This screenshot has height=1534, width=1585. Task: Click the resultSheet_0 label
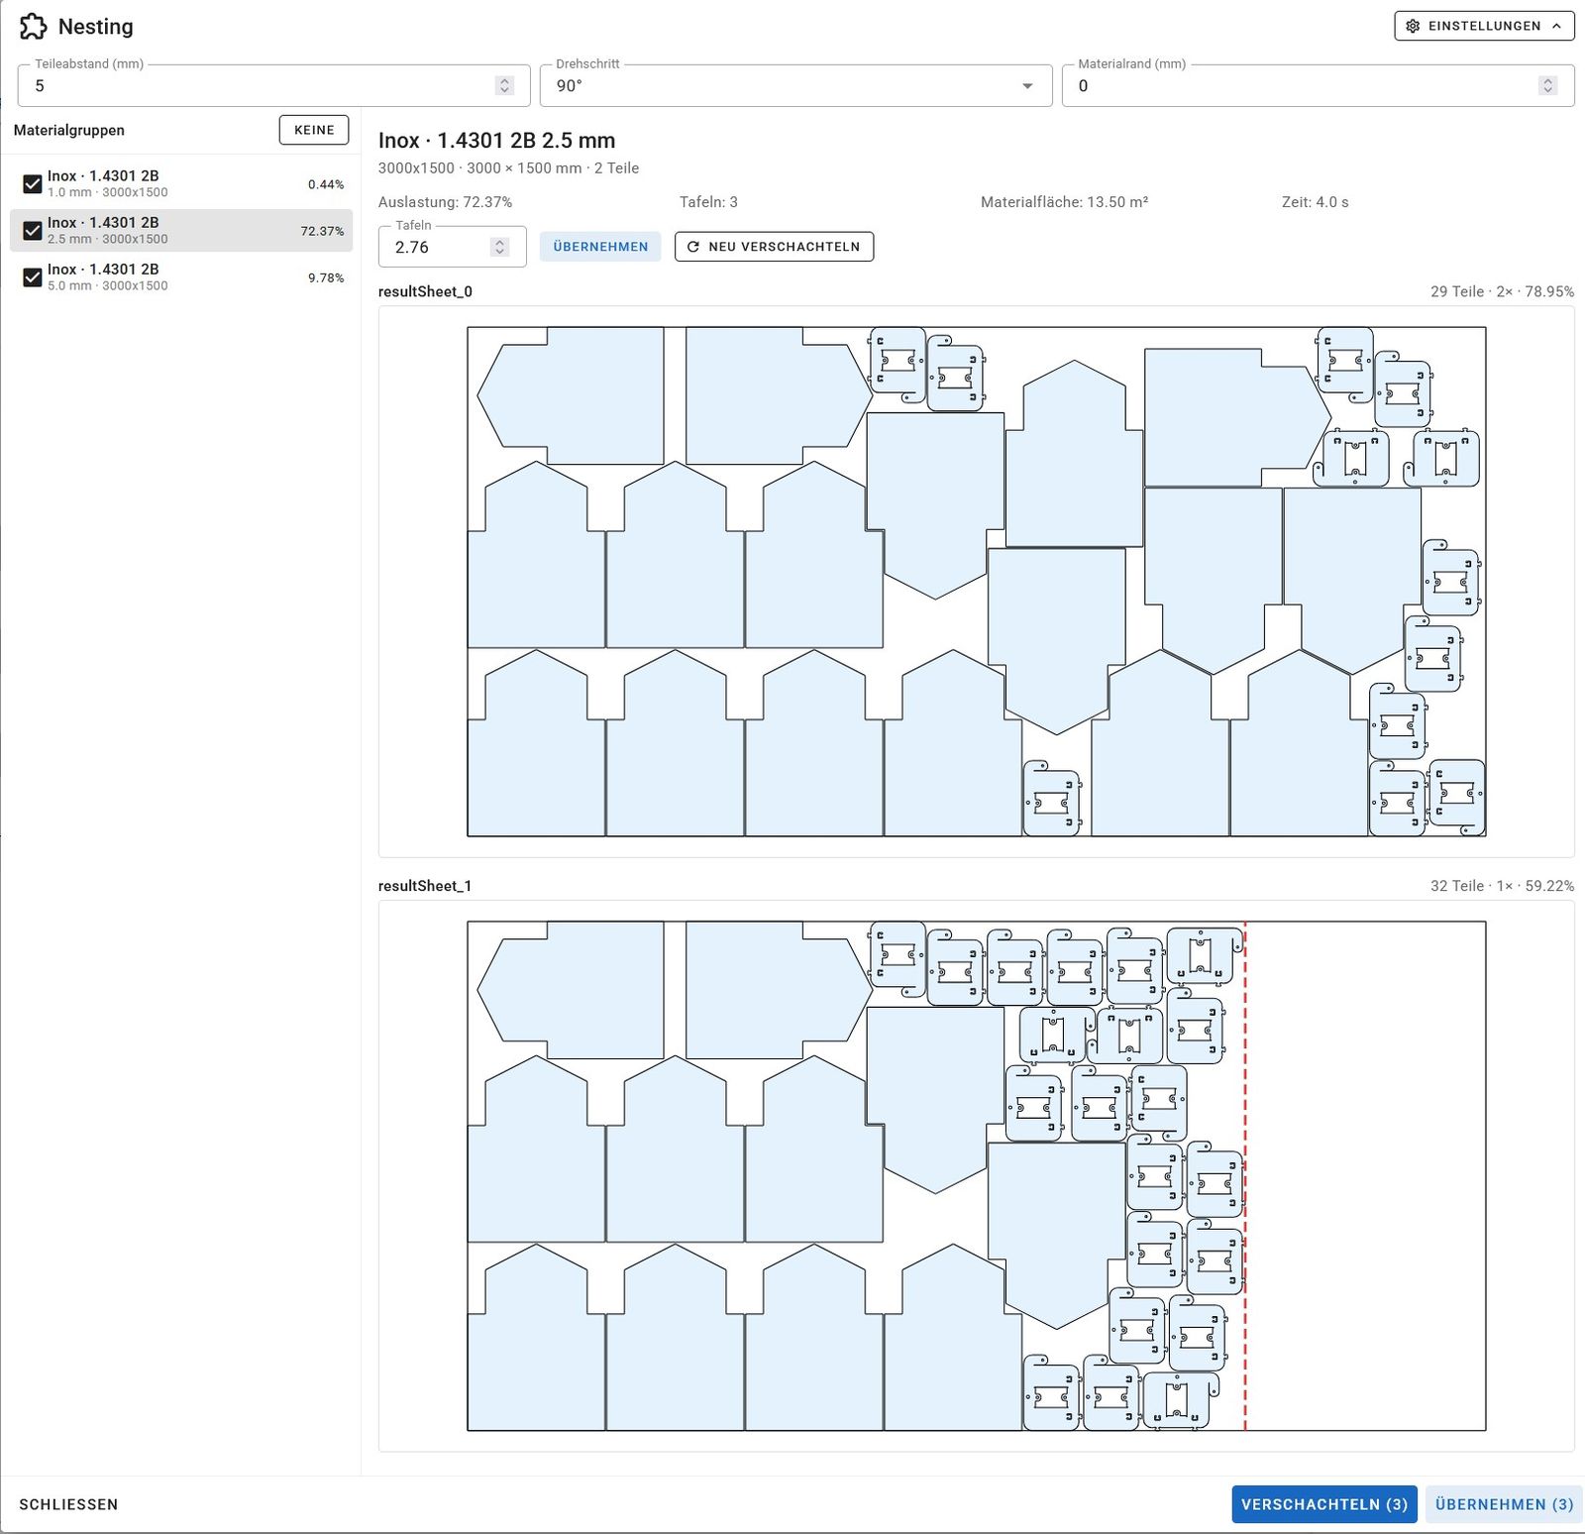click(x=425, y=291)
